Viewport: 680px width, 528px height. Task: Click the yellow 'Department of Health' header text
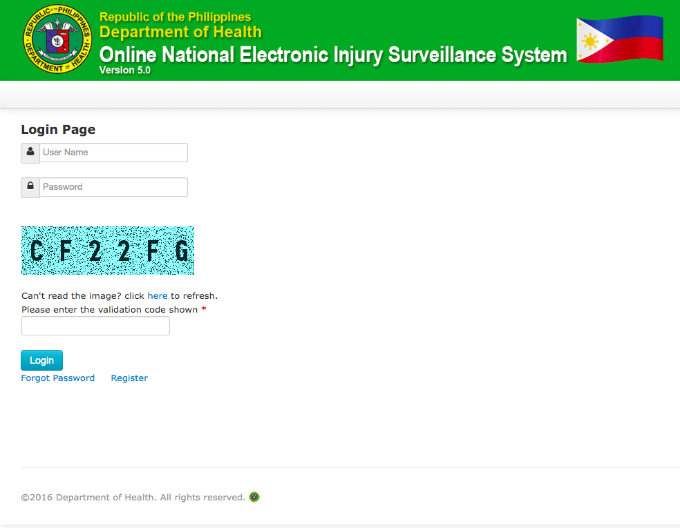tap(180, 32)
